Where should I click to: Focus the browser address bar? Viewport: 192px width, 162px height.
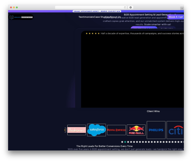91,7
